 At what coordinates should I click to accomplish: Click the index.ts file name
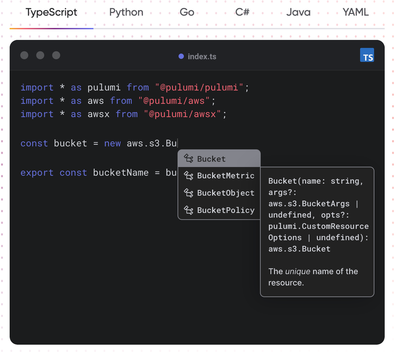coord(202,57)
